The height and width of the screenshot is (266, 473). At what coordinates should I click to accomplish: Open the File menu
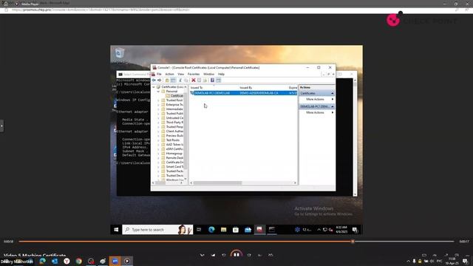click(x=159, y=74)
